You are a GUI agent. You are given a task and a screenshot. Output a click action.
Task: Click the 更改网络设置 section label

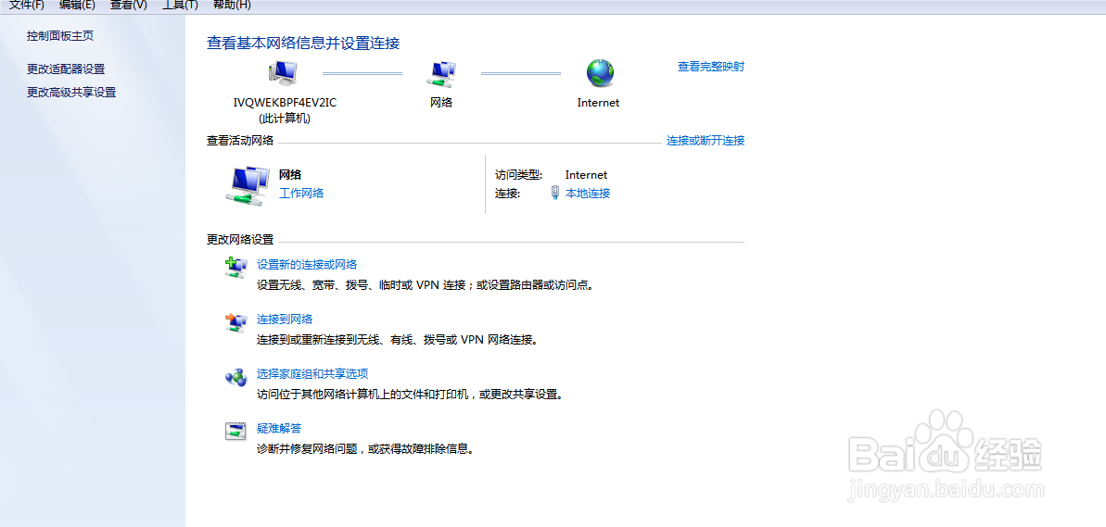click(x=240, y=240)
